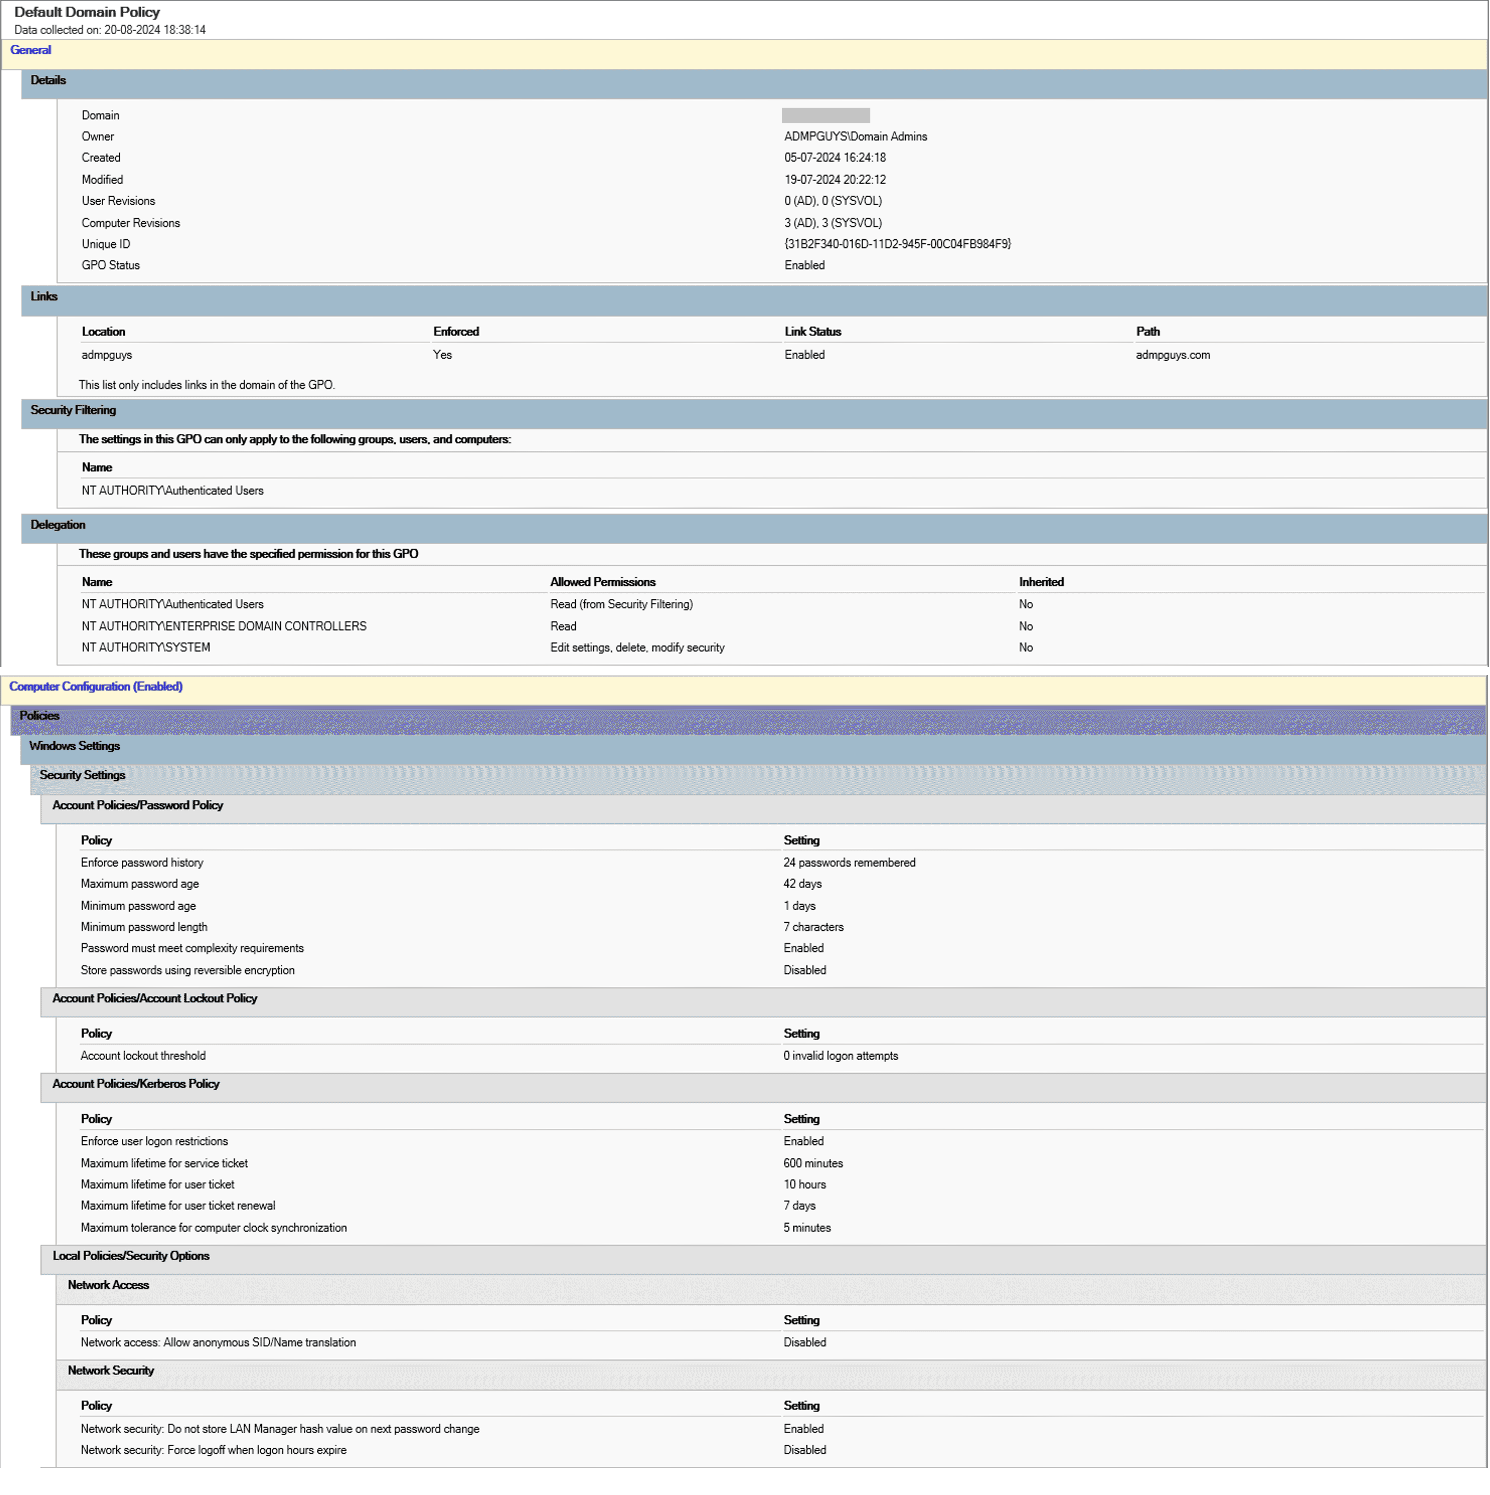
Task: Collapse Account Policies/Password Policy section
Action: click(137, 805)
